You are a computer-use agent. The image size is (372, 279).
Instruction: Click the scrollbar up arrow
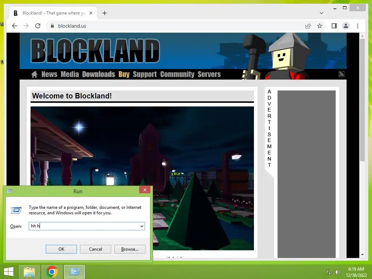pos(362,36)
